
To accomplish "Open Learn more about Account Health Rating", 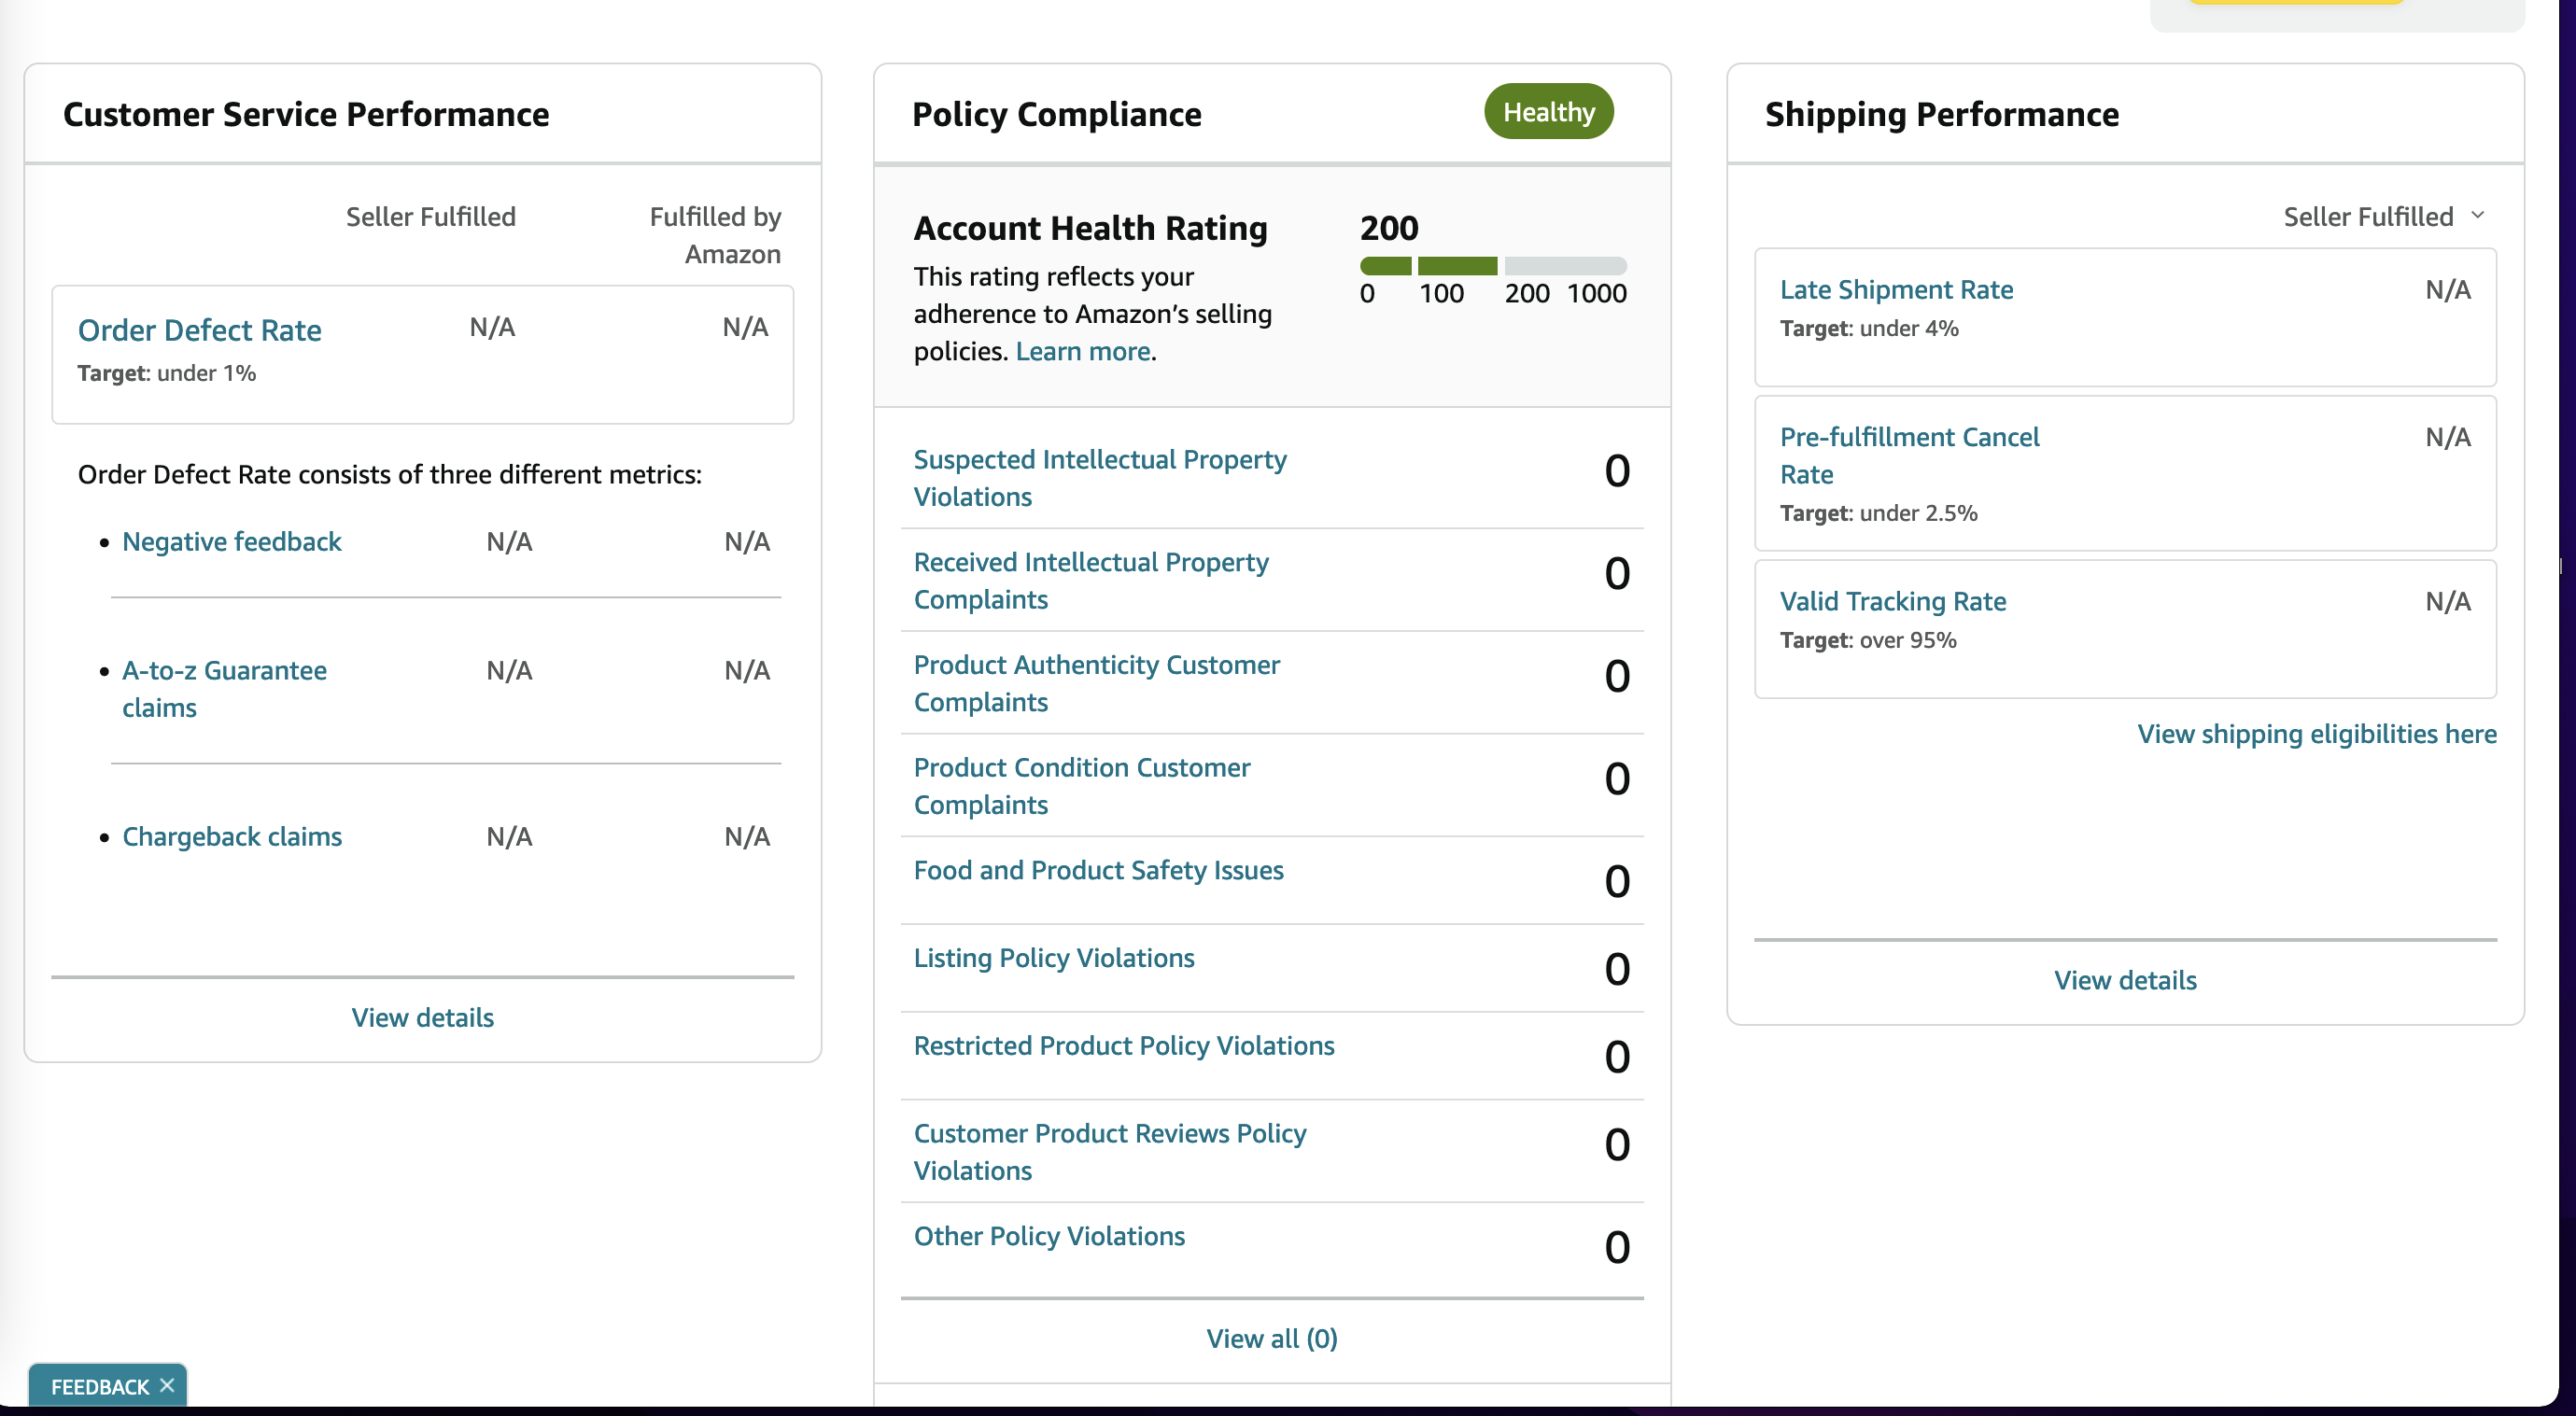I will coord(1083,351).
